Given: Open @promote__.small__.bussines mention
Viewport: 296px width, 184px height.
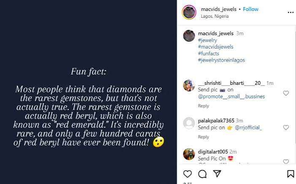Looking at the screenshot, I should (231, 97).
